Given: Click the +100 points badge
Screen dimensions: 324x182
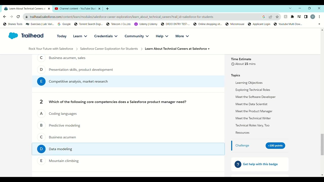Looking at the screenshot, I should pyautogui.click(x=275, y=146).
